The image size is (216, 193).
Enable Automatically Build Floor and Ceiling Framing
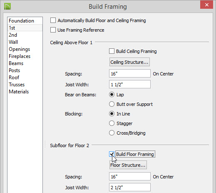(53, 20)
